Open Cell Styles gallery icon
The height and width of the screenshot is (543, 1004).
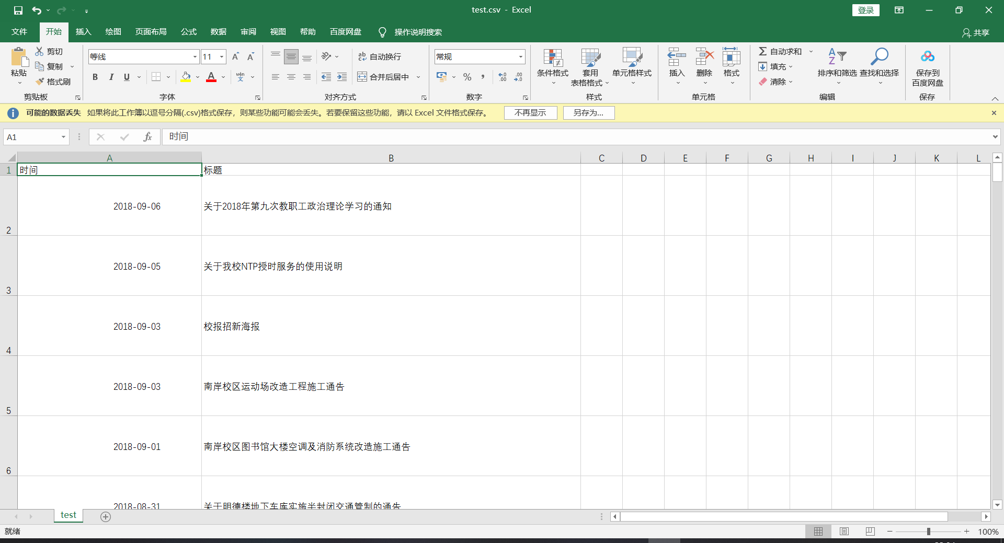coord(632,57)
